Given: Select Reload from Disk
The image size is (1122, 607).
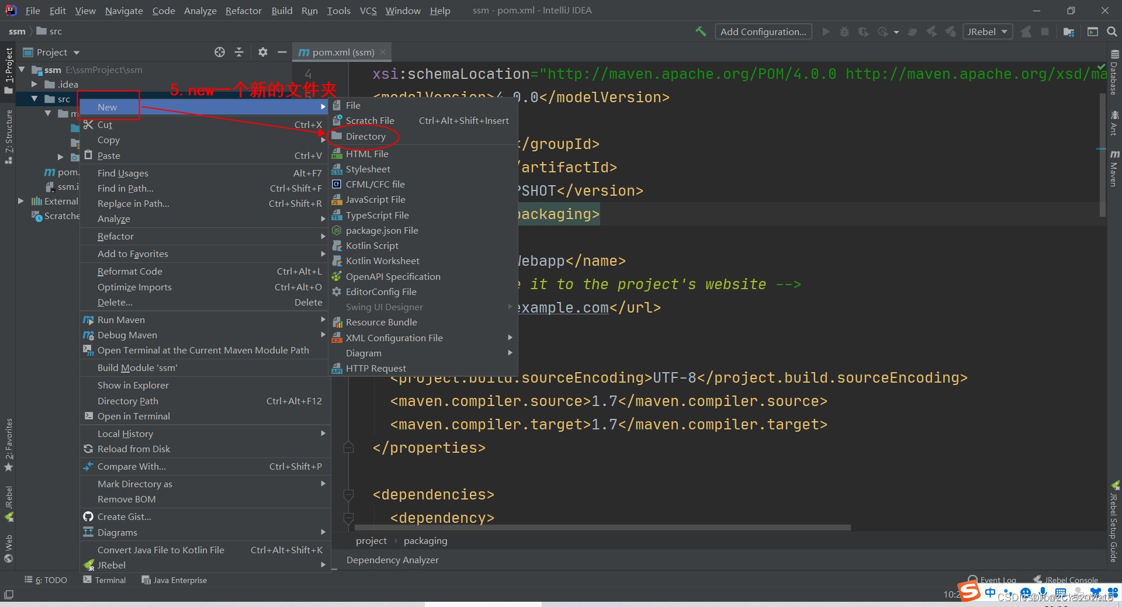Looking at the screenshot, I should pyautogui.click(x=205, y=449).
